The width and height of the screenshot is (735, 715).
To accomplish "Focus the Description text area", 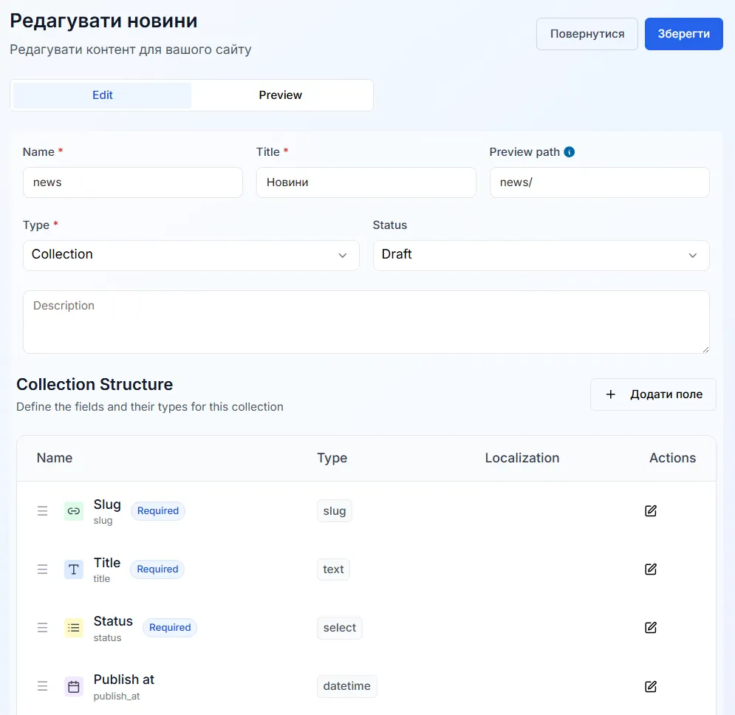I will tap(366, 322).
